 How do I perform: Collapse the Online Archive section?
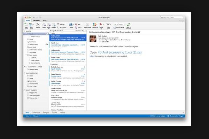24,67
